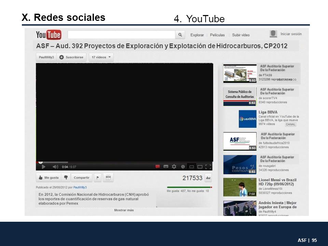Click the video time display 0:04 / 5:07

[x=69, y=167]
